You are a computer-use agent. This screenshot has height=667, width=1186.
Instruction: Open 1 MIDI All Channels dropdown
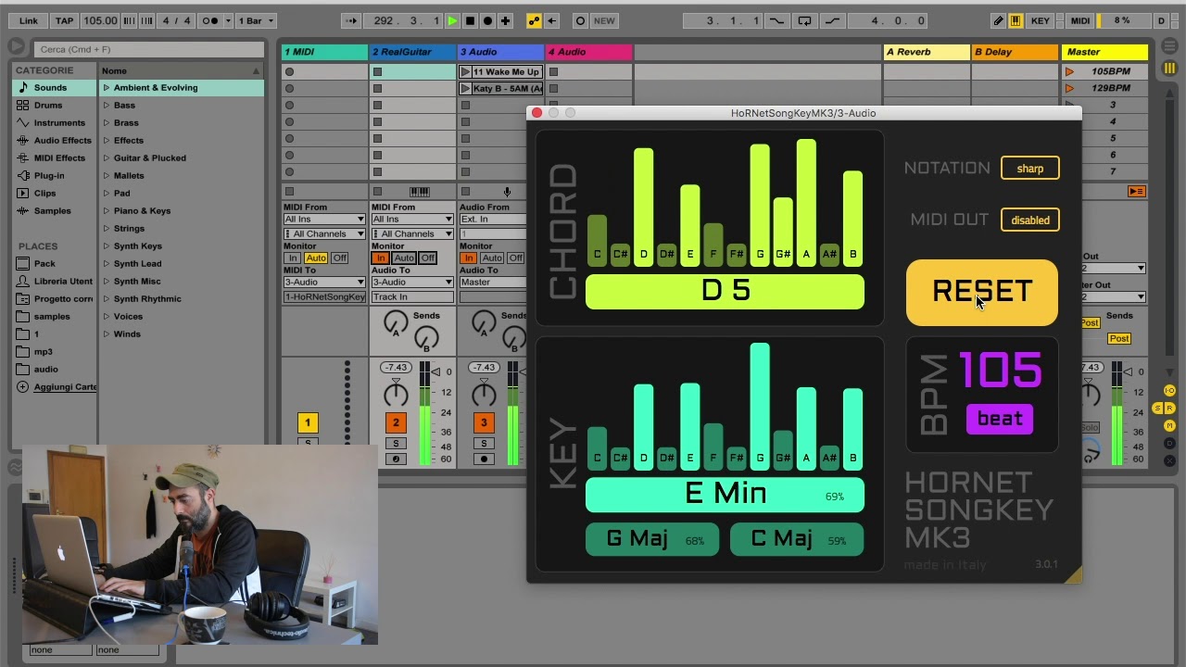324,233
